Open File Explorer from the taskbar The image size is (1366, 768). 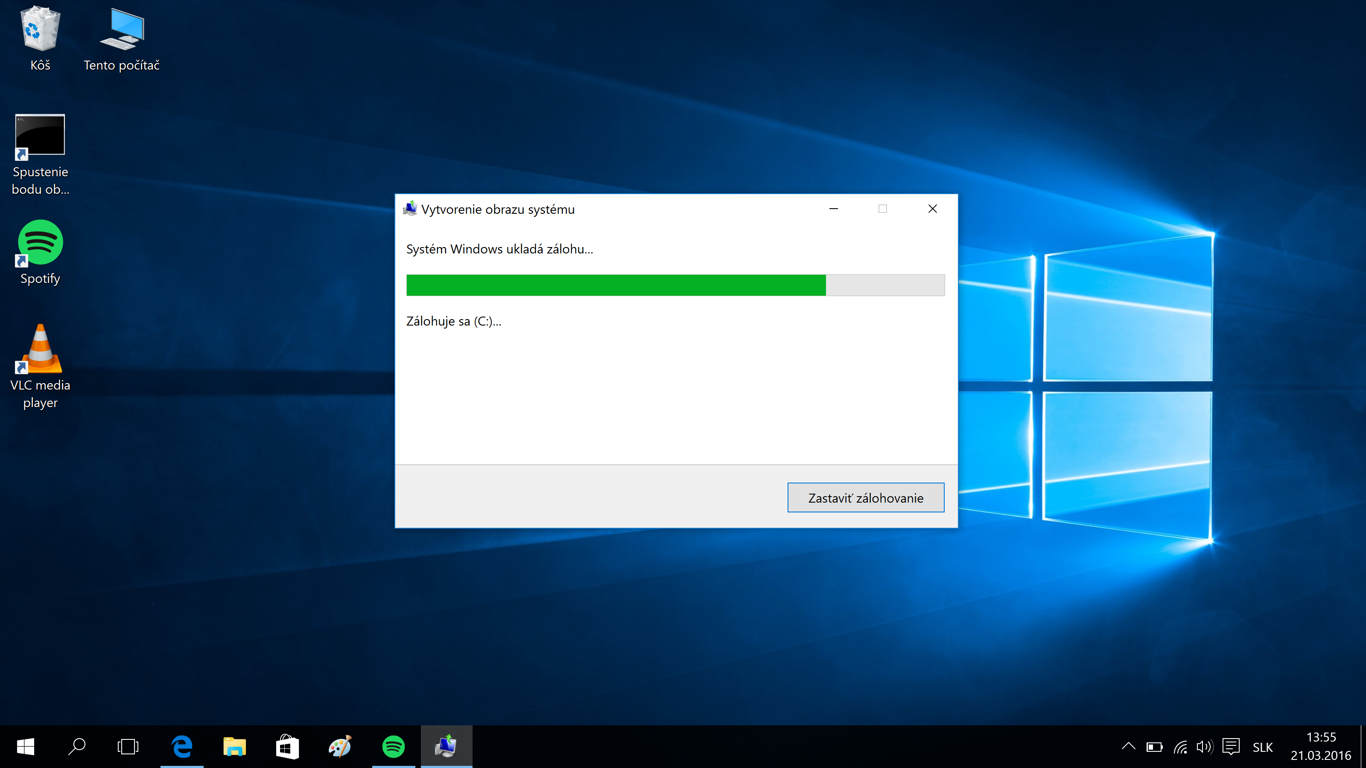234,747
